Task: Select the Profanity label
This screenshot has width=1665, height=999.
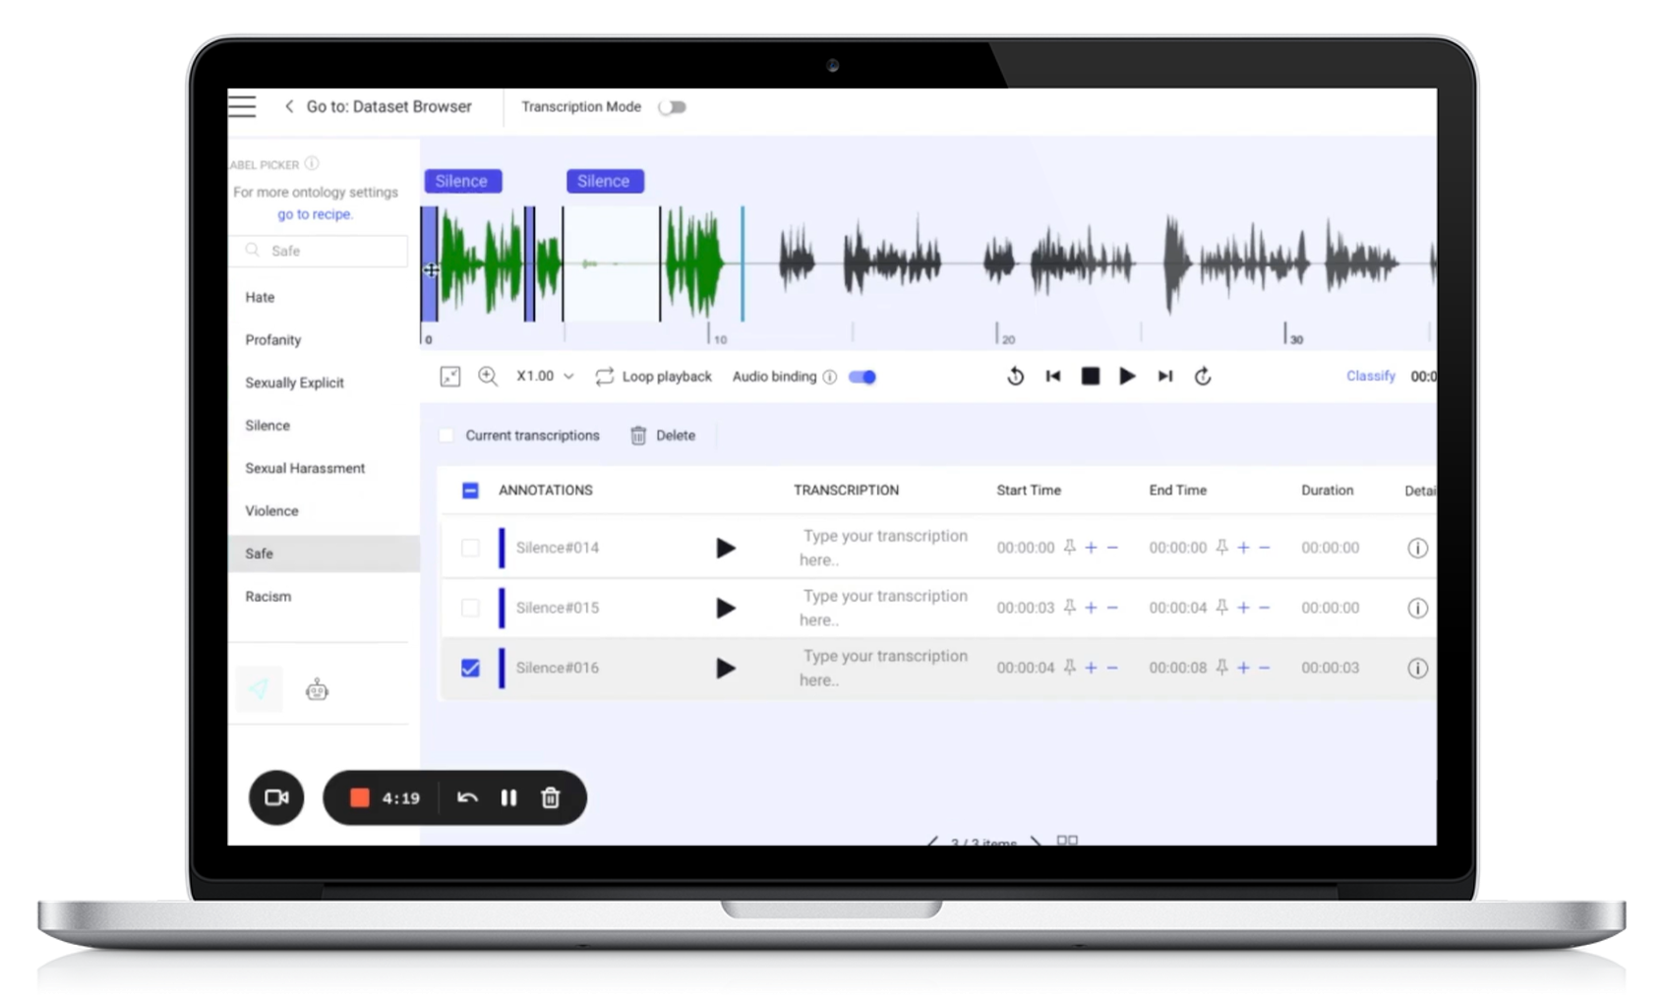Action: click(x=273, y=340)
